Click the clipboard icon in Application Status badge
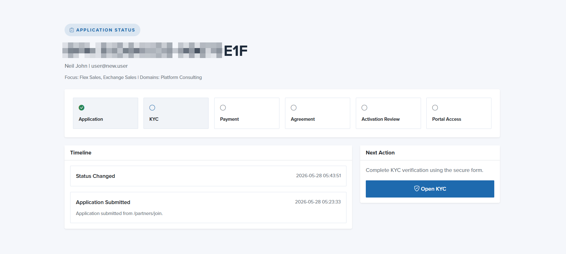 [72, 30]
